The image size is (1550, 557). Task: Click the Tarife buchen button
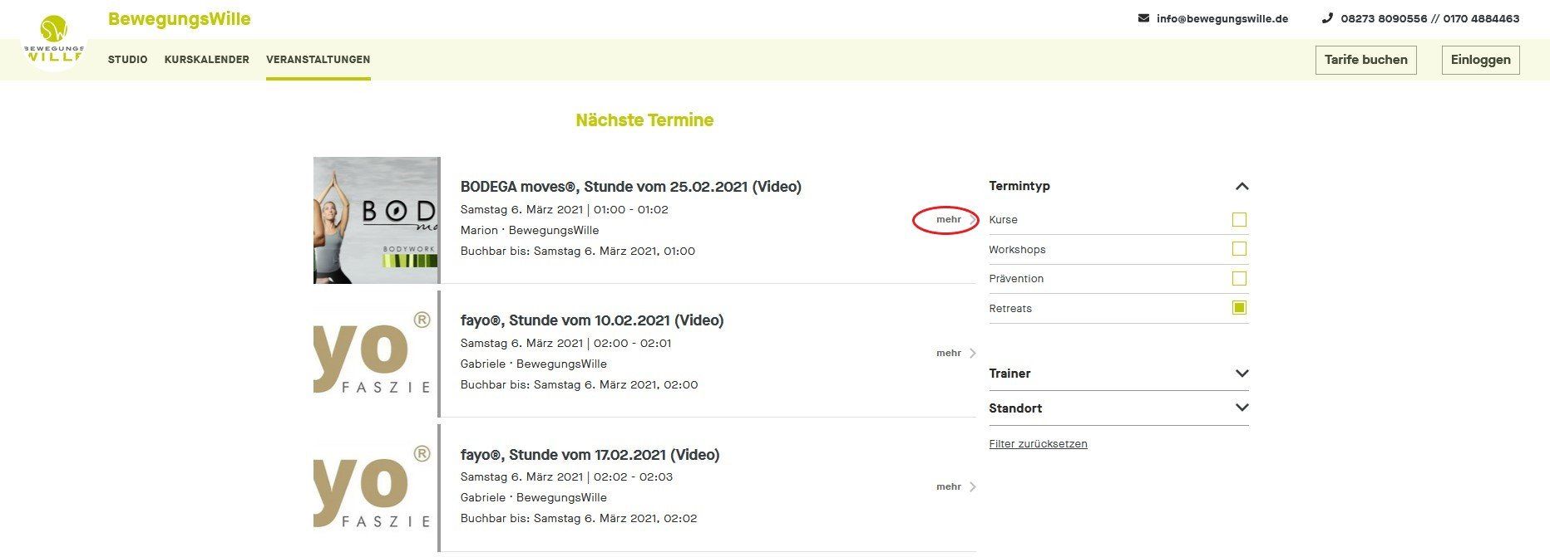1366,60
